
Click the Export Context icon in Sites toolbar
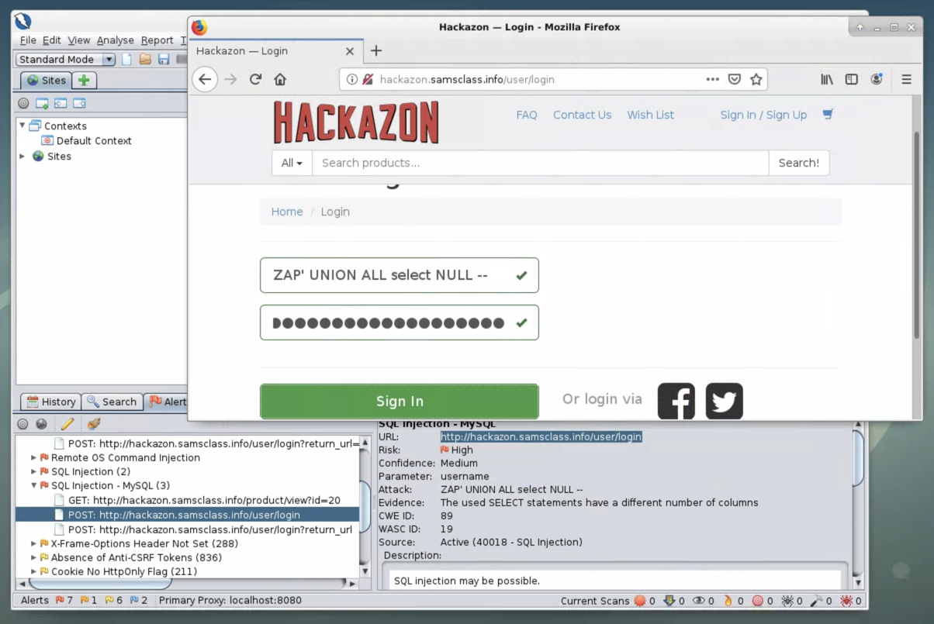point(79,103)
